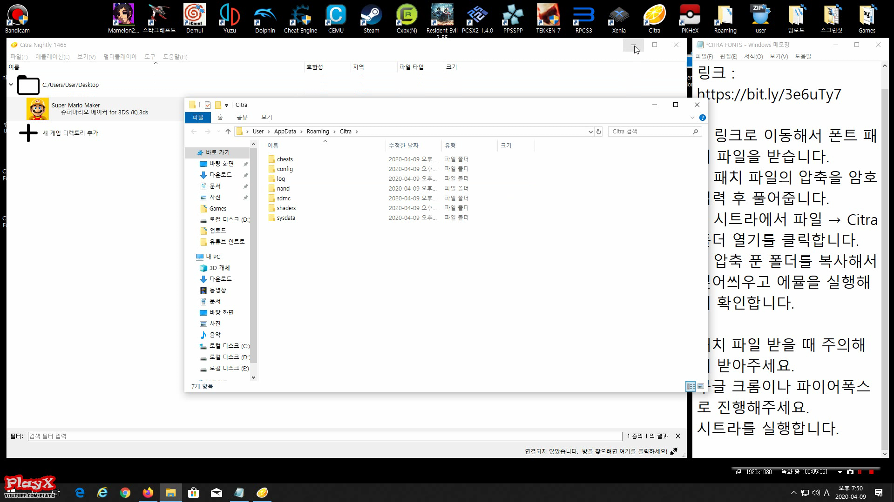Viewport: 894px width, 502px height.
Task: Click the plus icon to add game directory
Action: click(x=28, y=133)
